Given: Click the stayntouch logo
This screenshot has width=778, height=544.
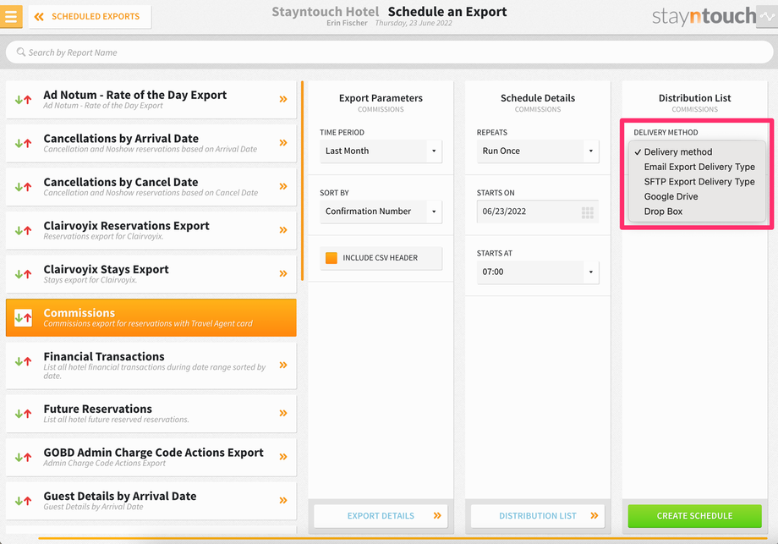Looking at the screenshot, I should click(704, 16).
